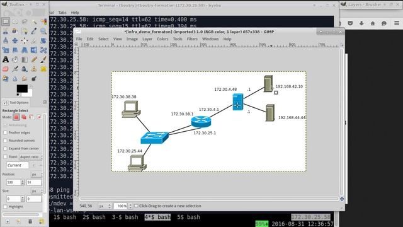The width and height of the screenshot is (403, 227).
Task: Select the Dodge/Burn tool
Action: pyautogui.click(x=34, y=79)
